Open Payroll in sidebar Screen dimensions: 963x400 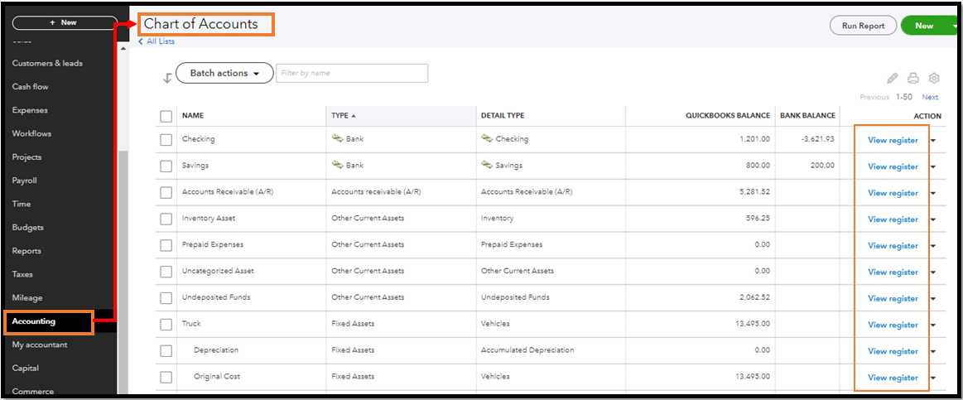pos(25,181)
